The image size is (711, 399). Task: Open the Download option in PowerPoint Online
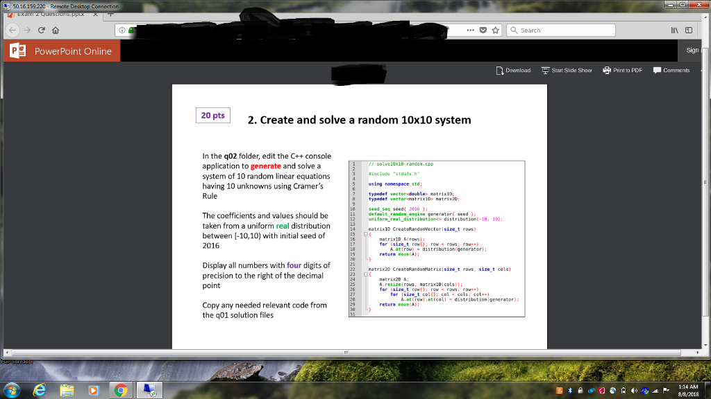(515, 70)
